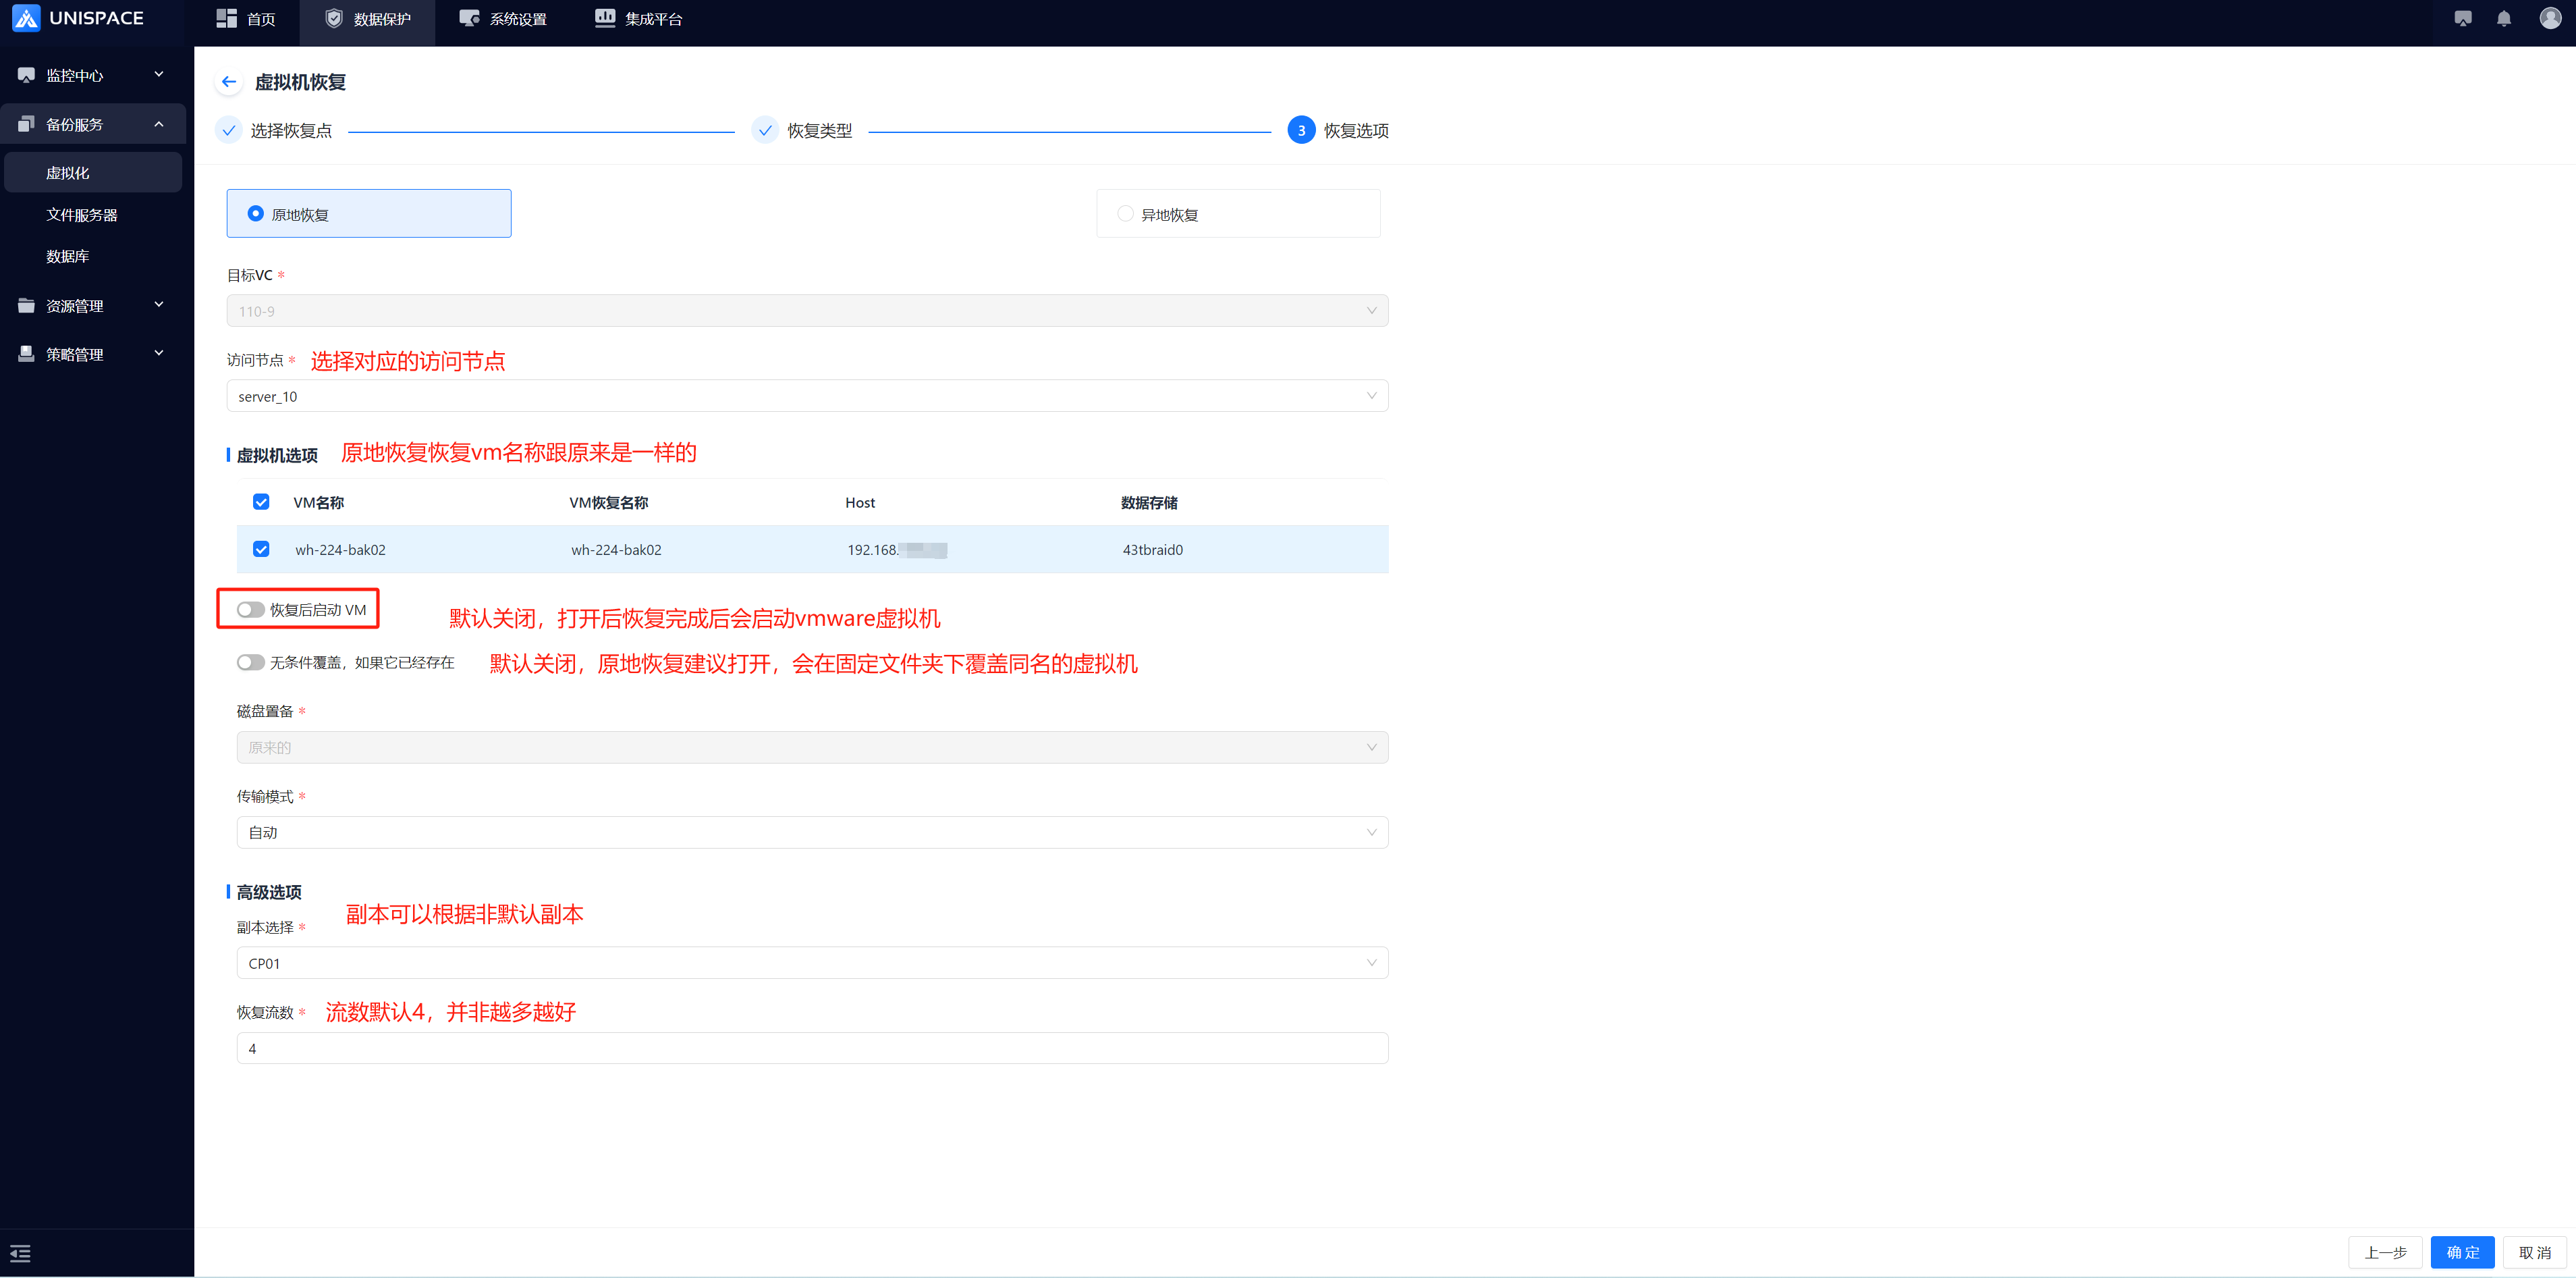Uncheck the wh-224-bak02 row checkbox
This screenshot has height=1278, width=2576.
[x=261, y=549]
